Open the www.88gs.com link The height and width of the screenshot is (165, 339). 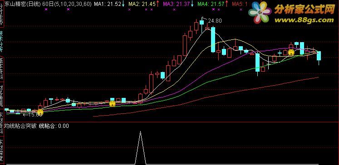click(x=304, y=20)
